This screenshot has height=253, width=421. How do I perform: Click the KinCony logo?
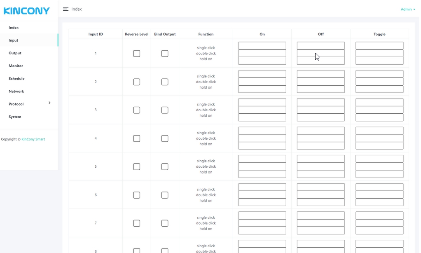pos(27,11)
